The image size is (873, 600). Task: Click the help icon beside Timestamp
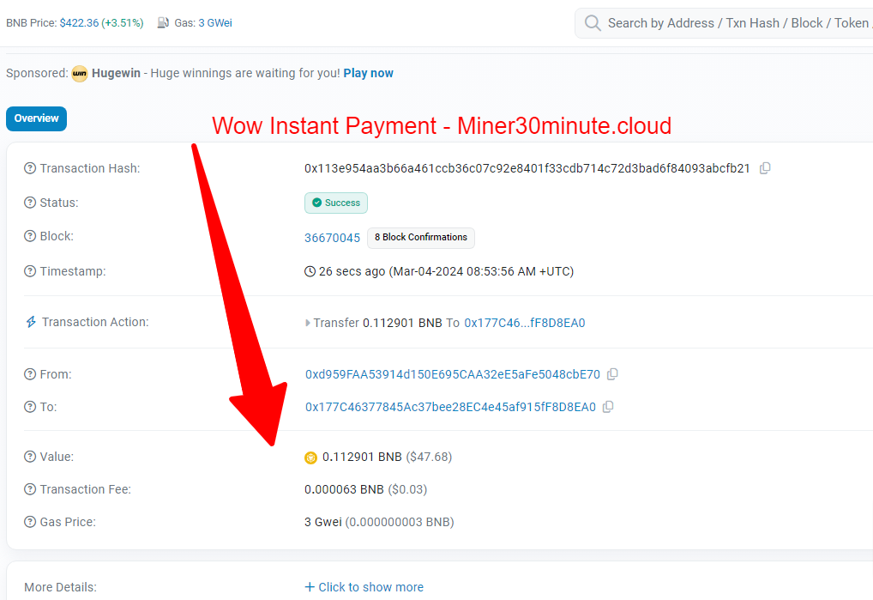tap(30, 271)
